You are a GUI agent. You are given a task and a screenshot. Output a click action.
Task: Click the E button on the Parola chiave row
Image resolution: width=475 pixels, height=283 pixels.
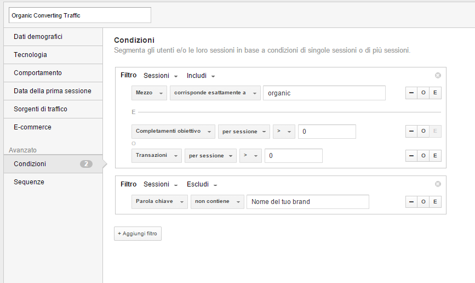tap(435, 202)
